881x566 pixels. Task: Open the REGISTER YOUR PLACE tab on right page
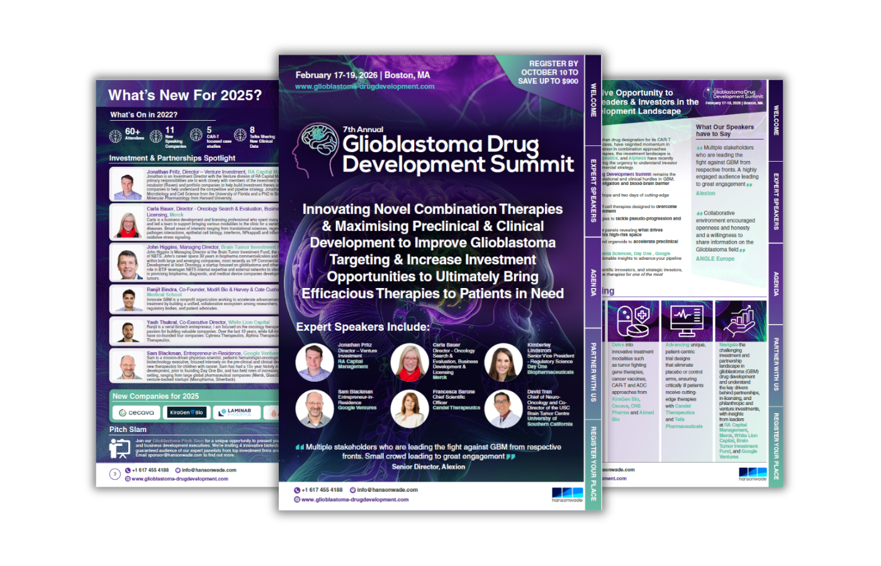click(x=776, y=447)
